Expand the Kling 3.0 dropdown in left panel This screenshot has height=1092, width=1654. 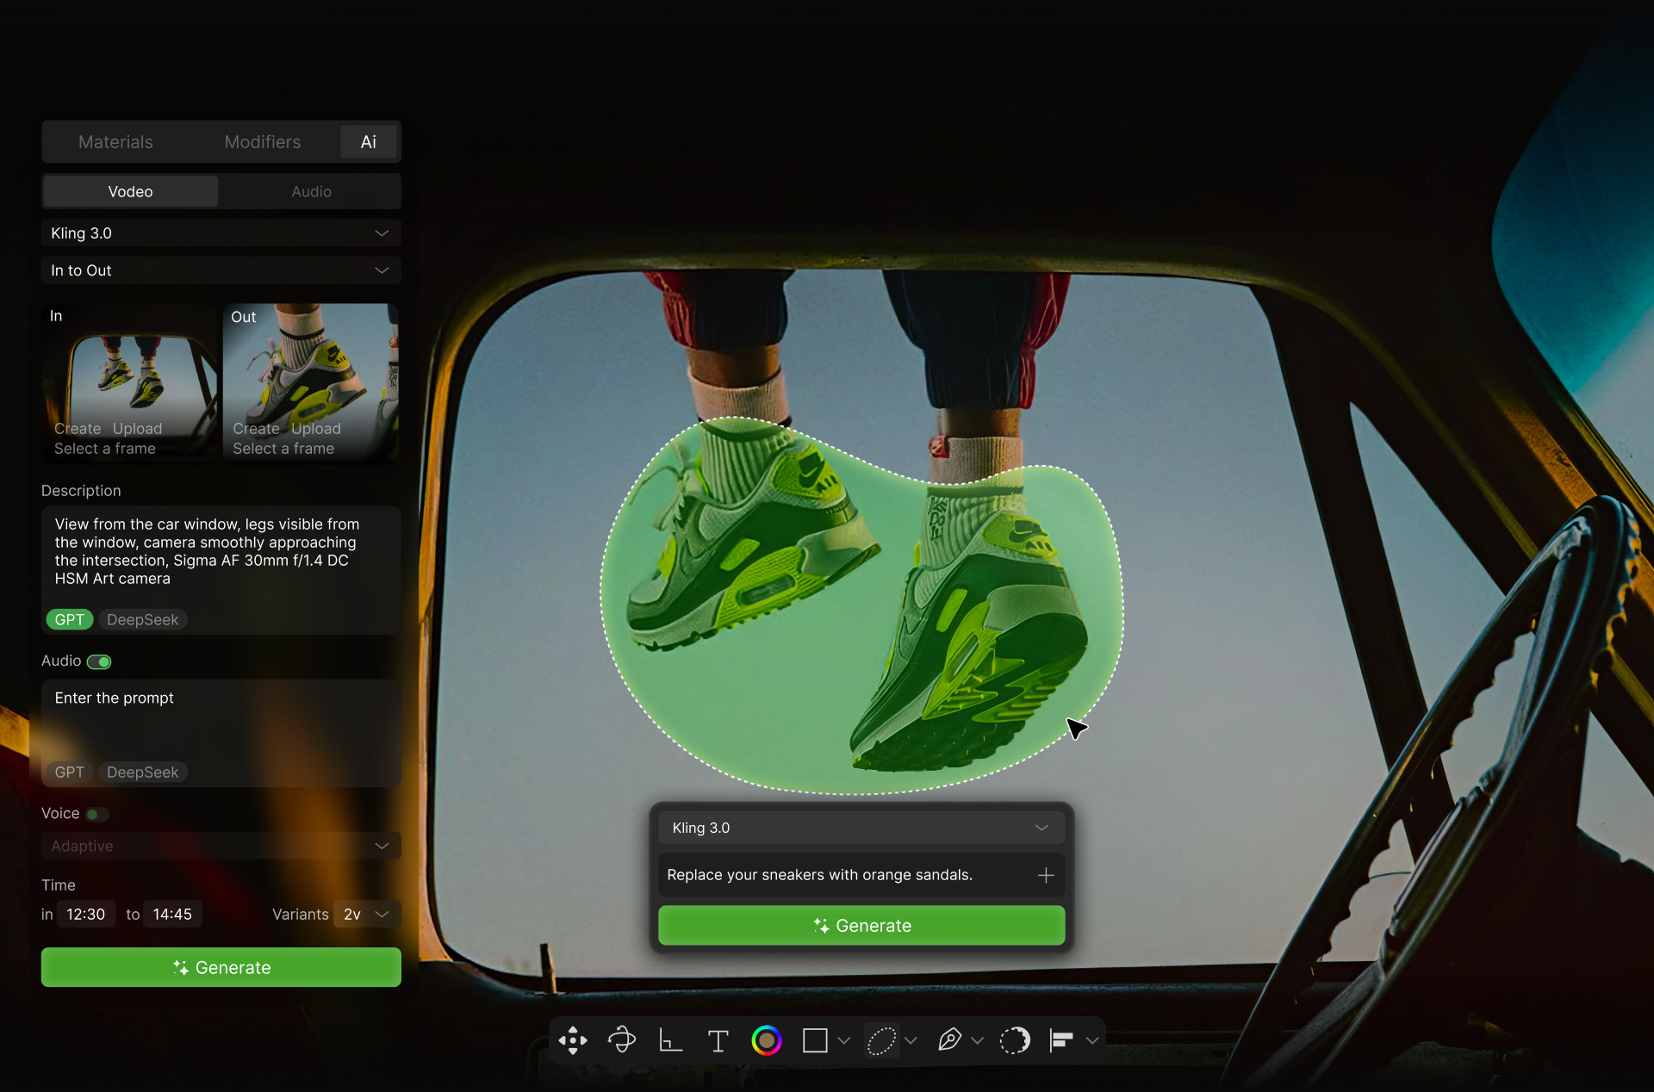point(221,233)
